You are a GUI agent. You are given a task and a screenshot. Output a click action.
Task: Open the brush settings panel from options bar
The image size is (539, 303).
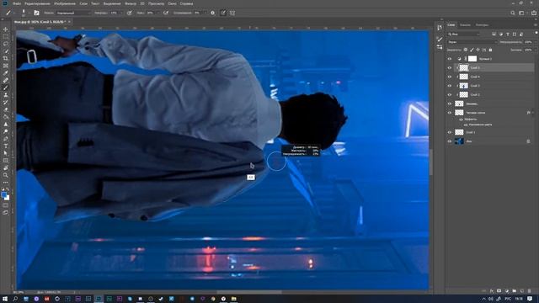(36, 13)
